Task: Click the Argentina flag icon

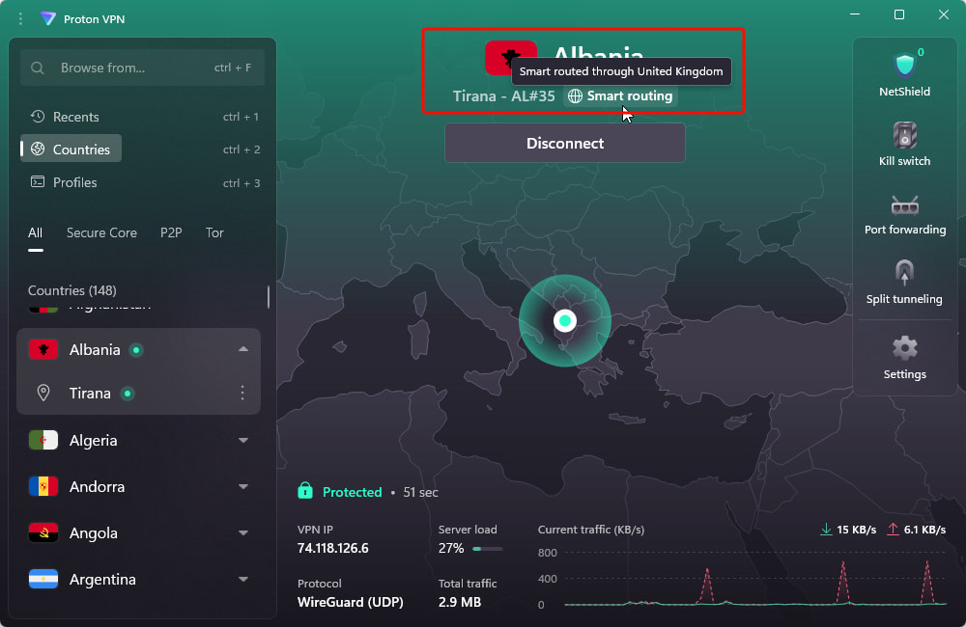Action: point(43,579)
